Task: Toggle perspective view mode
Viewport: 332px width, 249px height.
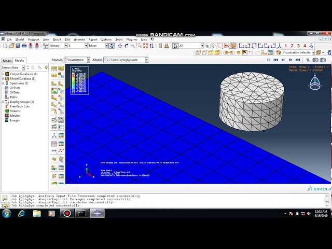Action: 167,46
